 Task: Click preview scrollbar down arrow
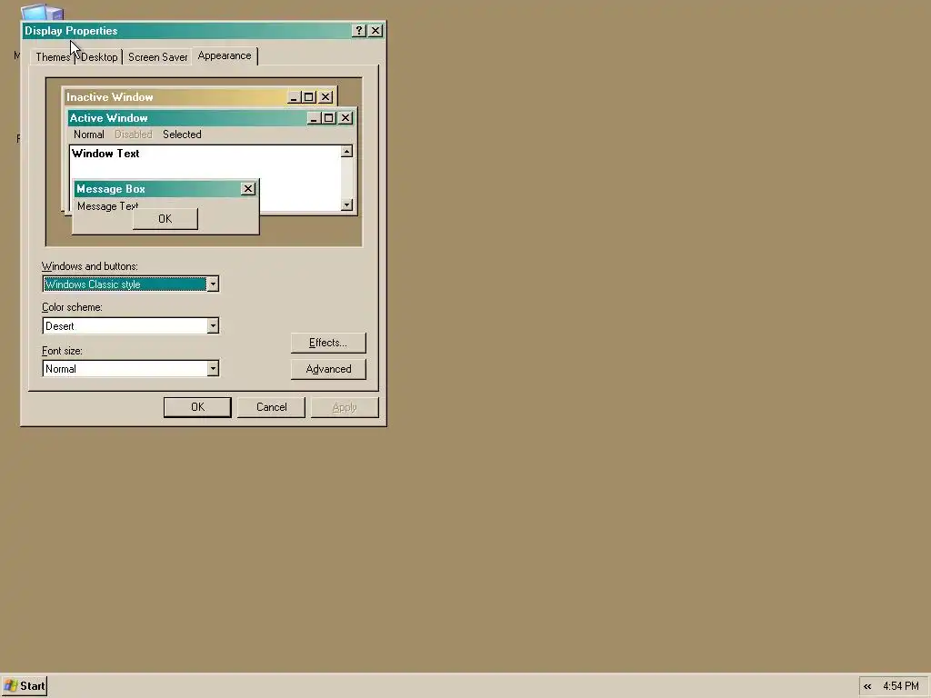[346, 205]
